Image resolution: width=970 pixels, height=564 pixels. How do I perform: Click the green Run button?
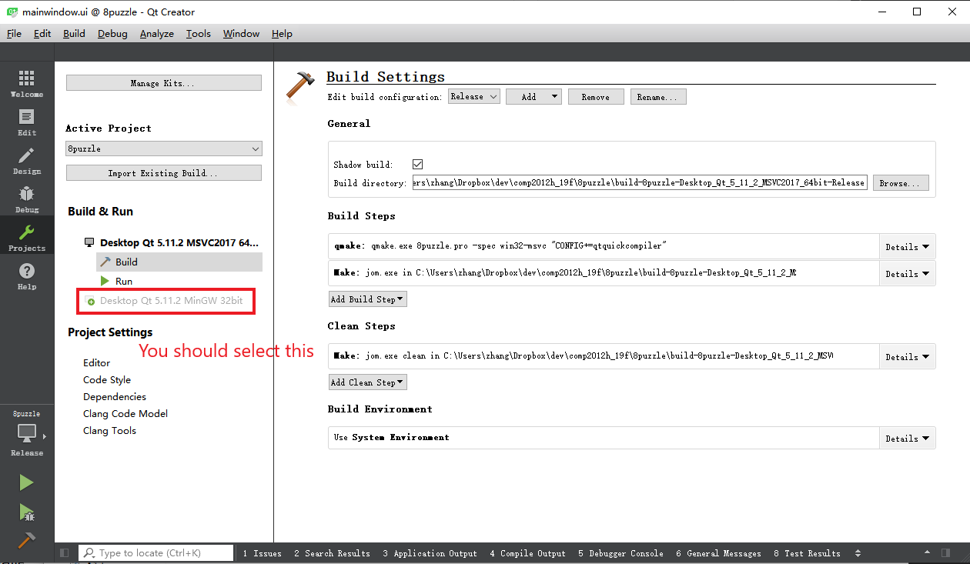pos(26,482)
